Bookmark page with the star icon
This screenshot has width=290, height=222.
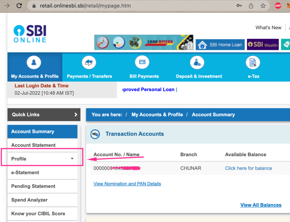[x=263, y=6]
